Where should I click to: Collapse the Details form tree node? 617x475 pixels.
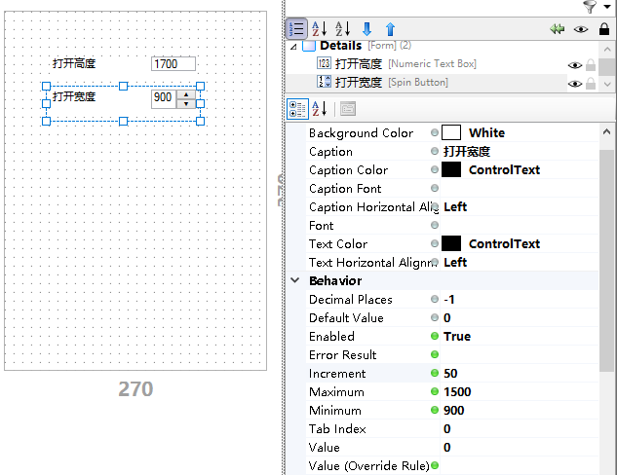(x=293, y=47)
